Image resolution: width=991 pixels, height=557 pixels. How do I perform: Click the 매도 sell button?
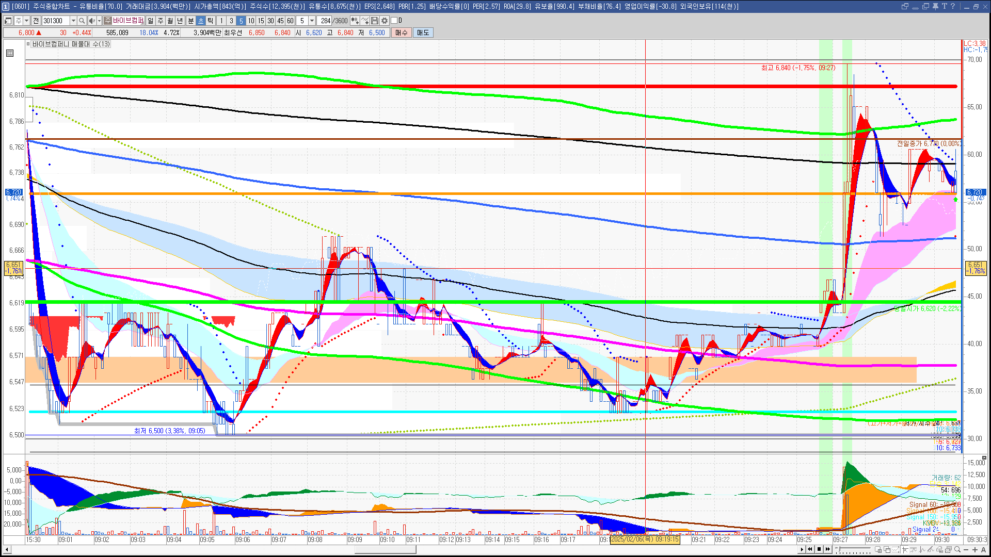tap(423, 32)
